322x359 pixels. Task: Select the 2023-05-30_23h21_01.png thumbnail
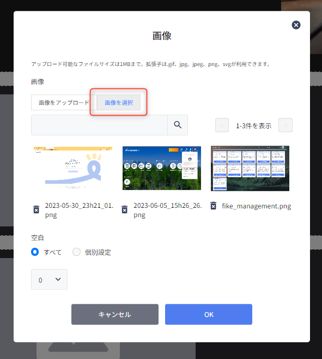[x=73, y=167]
